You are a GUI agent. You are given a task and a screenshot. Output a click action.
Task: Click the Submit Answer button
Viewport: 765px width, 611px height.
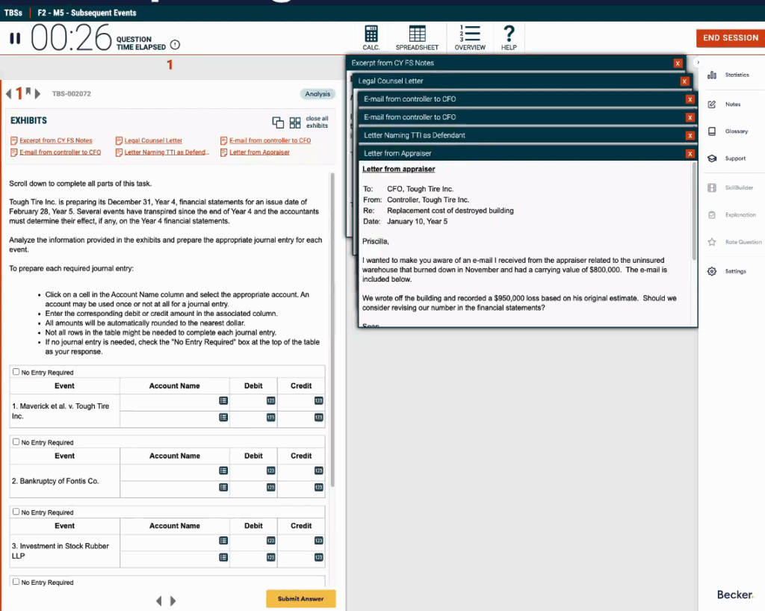(x=300, y=598)
